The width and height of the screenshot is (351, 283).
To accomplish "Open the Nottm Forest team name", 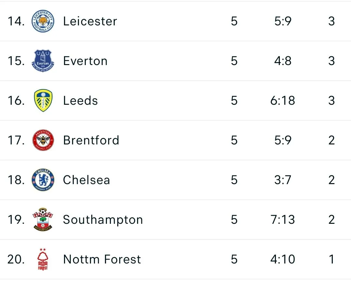I will point(102,260).
